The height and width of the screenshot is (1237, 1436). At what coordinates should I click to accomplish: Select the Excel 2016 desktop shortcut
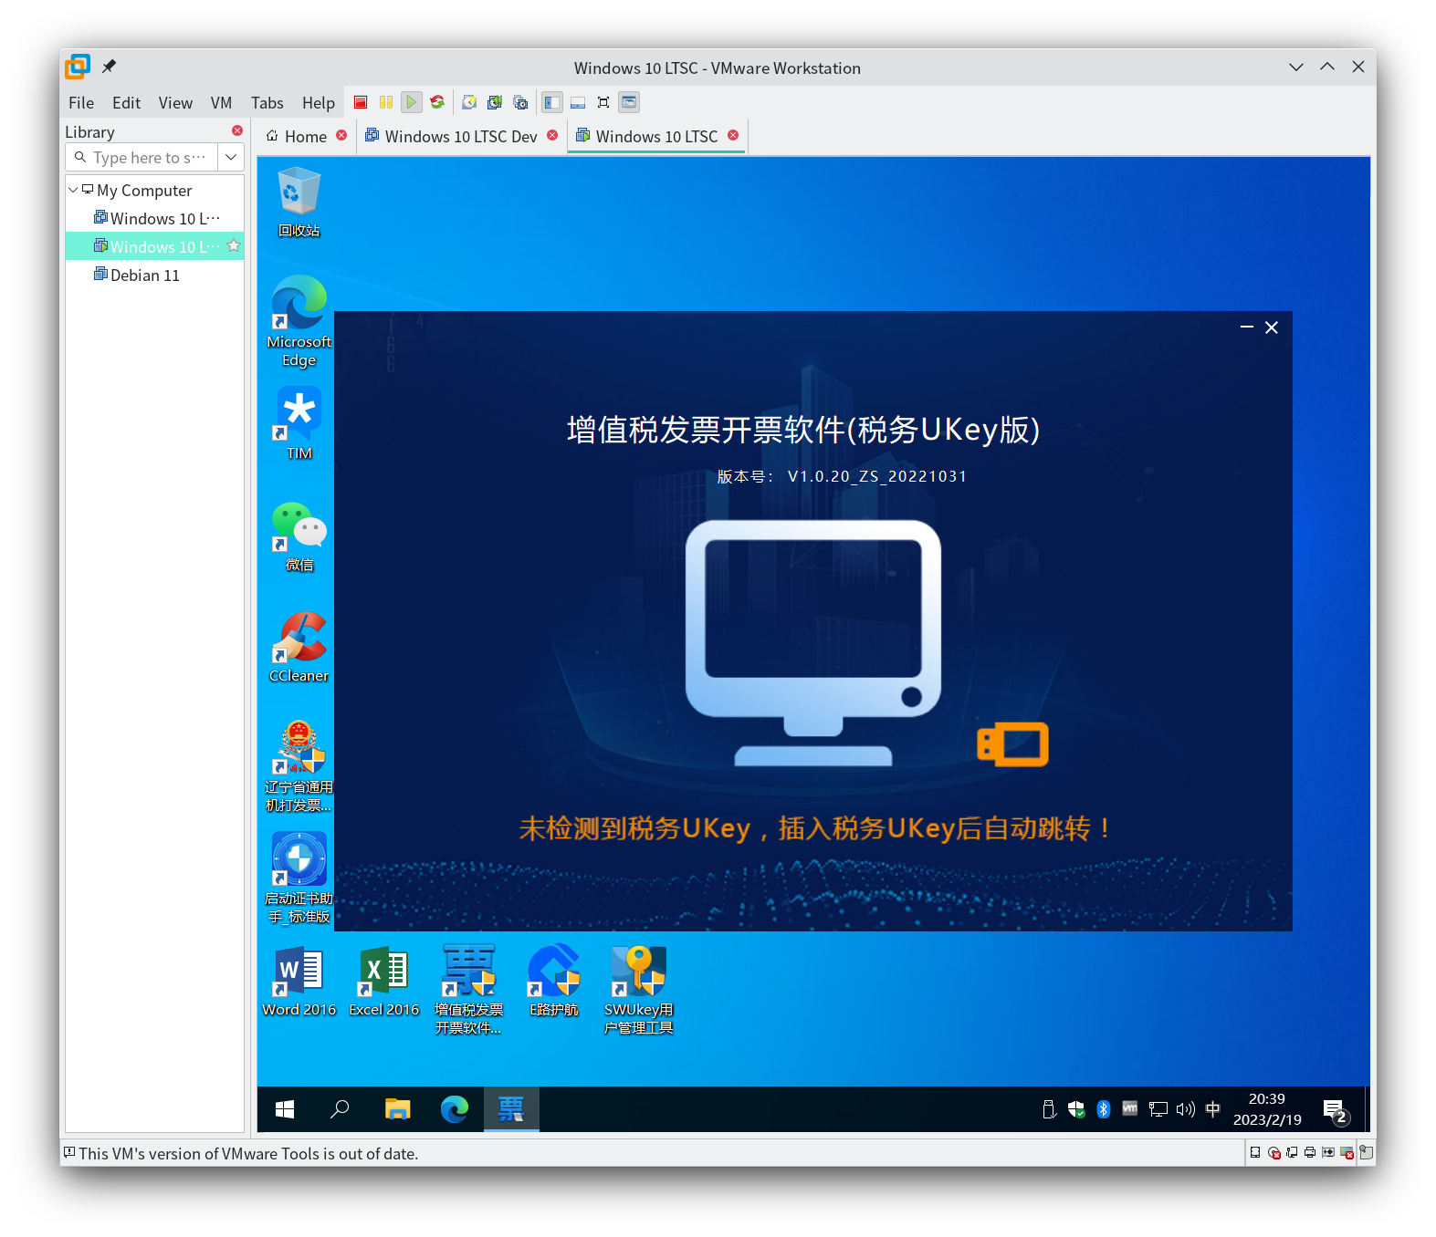[384, 981]
